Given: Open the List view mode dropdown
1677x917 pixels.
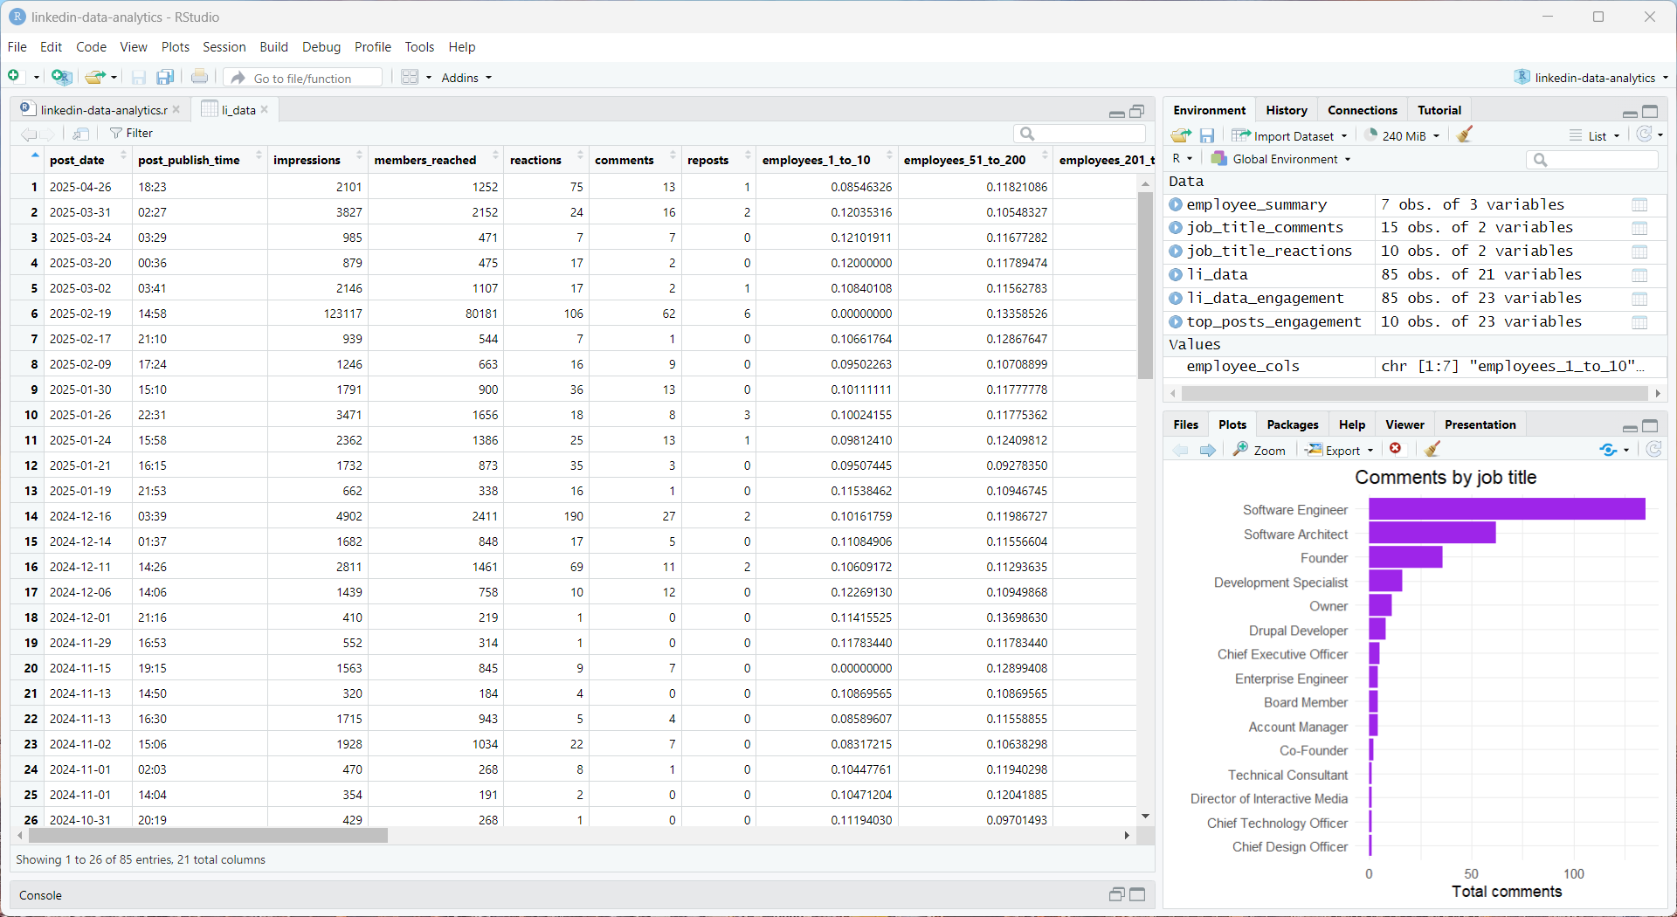Looking at the screenshot, I should [x=1595, y=135].
